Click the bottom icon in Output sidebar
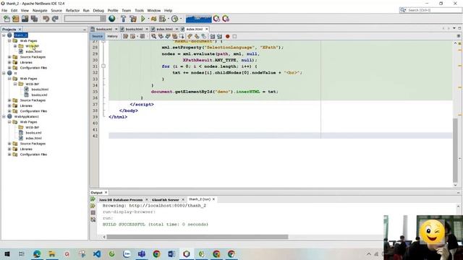Screen dimensions: 463x260 (x=93, y=220)
